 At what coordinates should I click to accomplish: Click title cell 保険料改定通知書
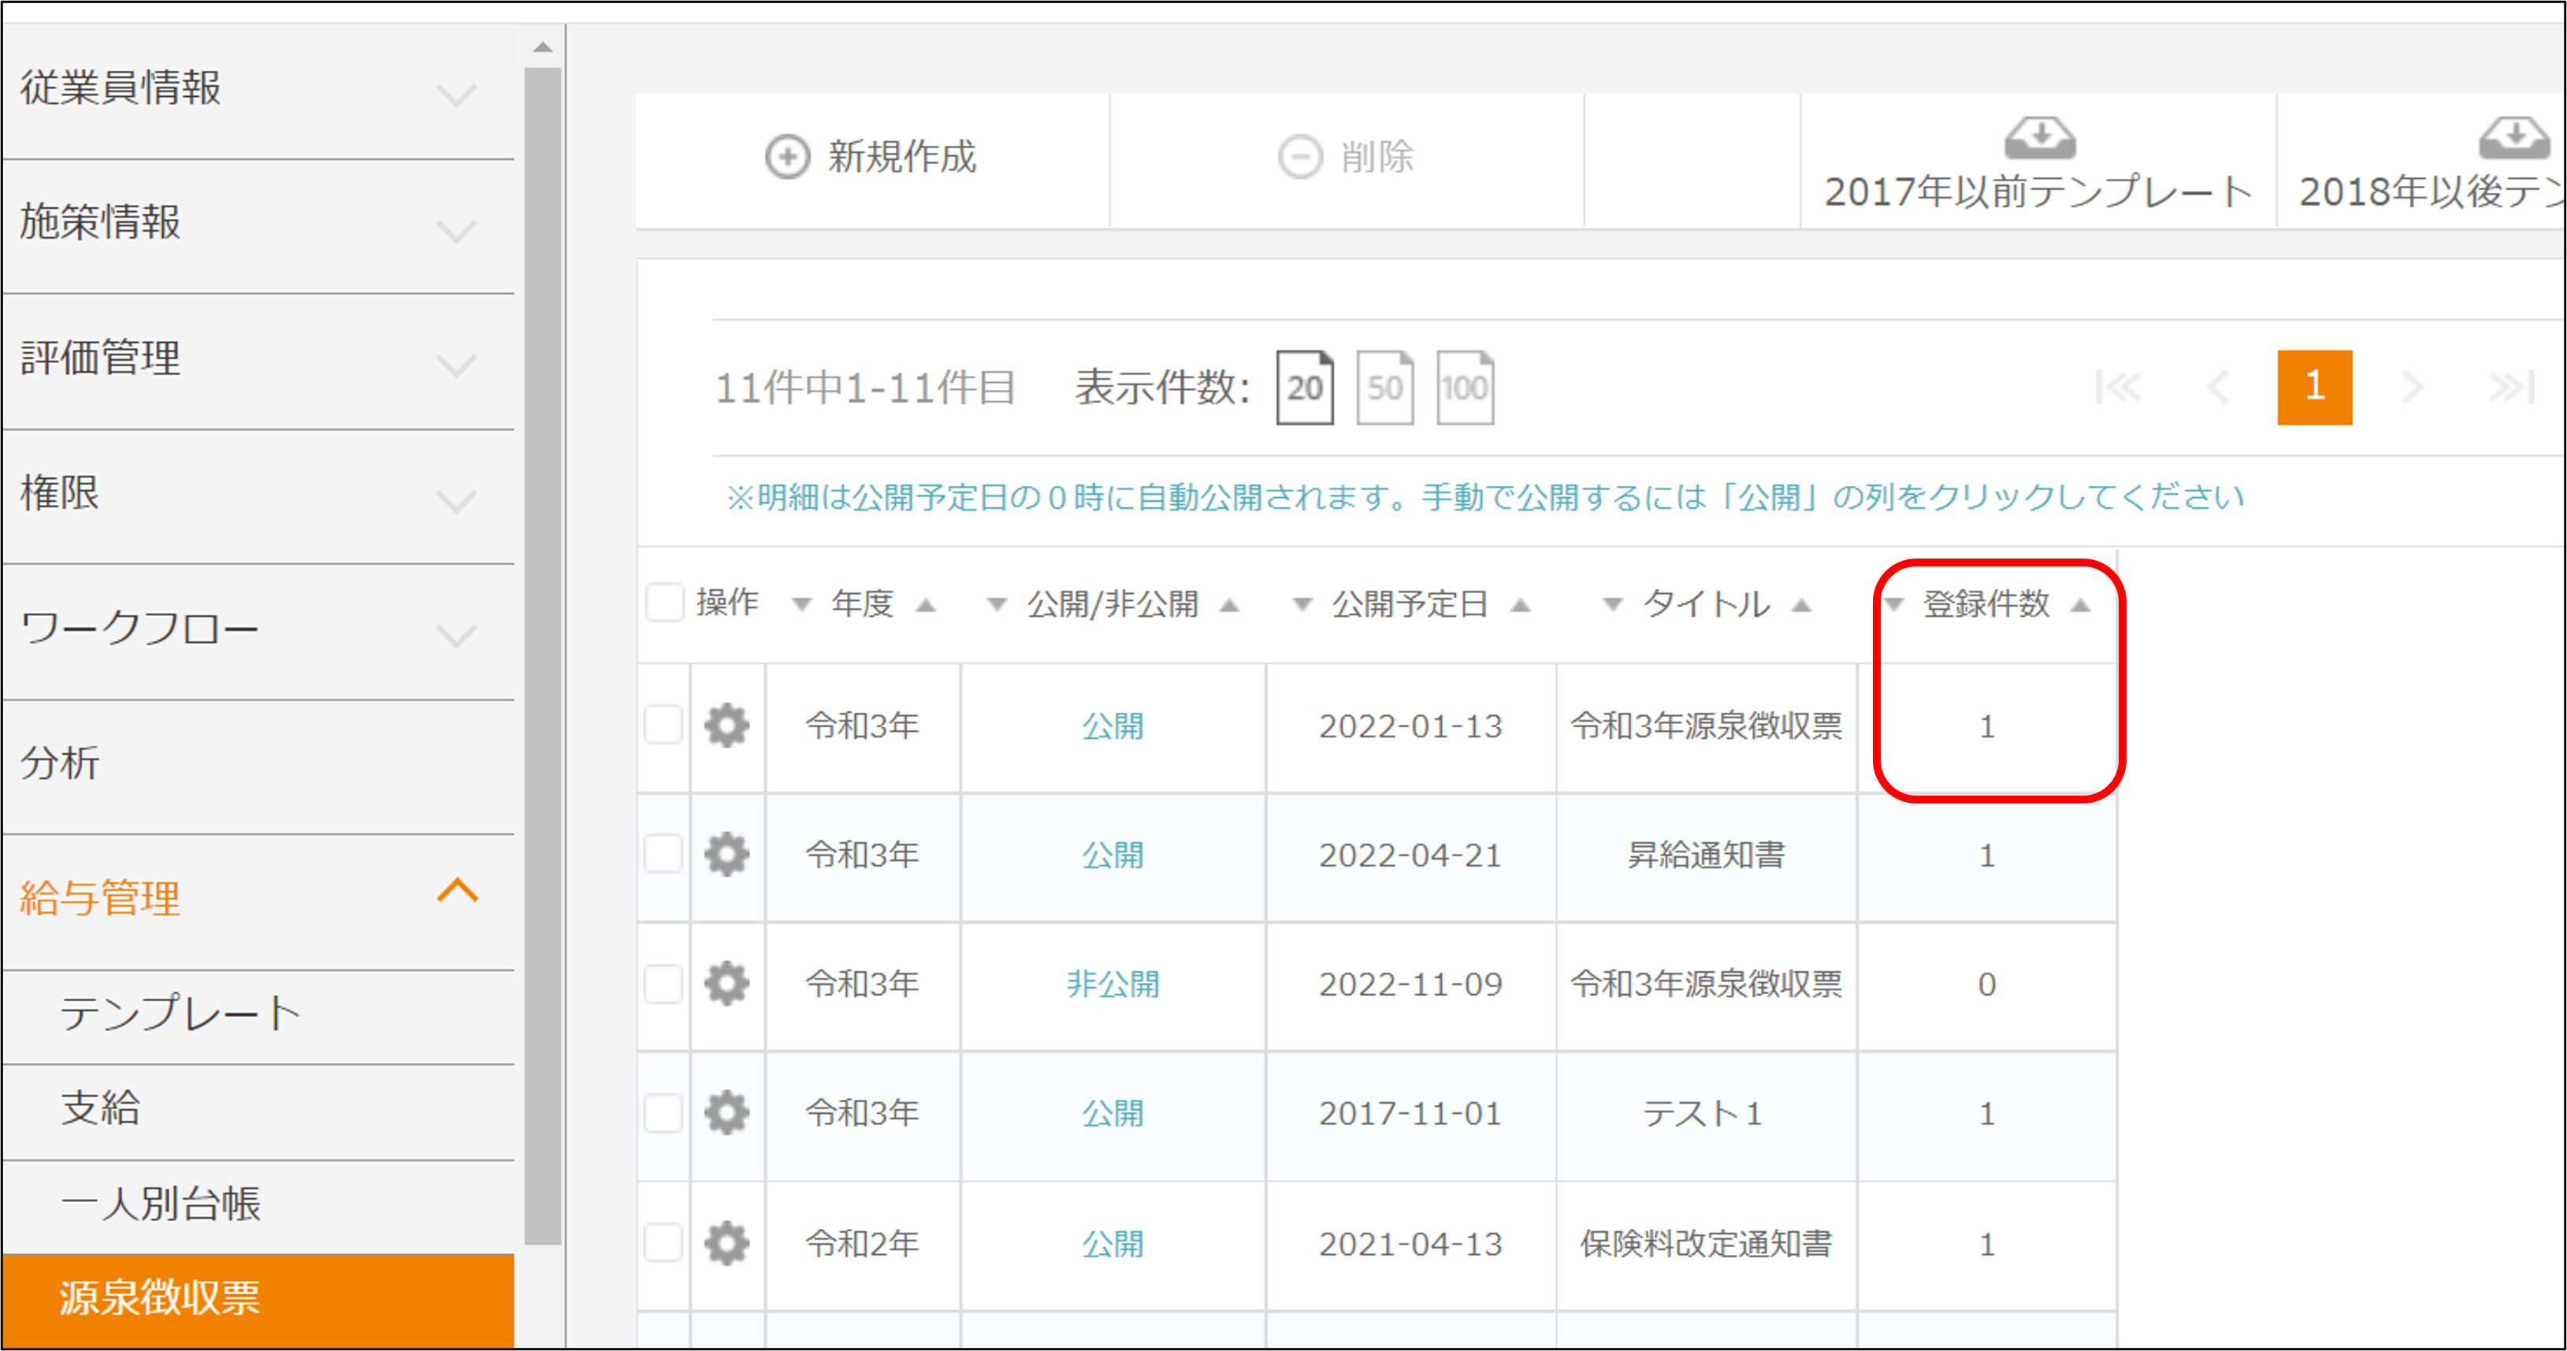point(1706,1245)
